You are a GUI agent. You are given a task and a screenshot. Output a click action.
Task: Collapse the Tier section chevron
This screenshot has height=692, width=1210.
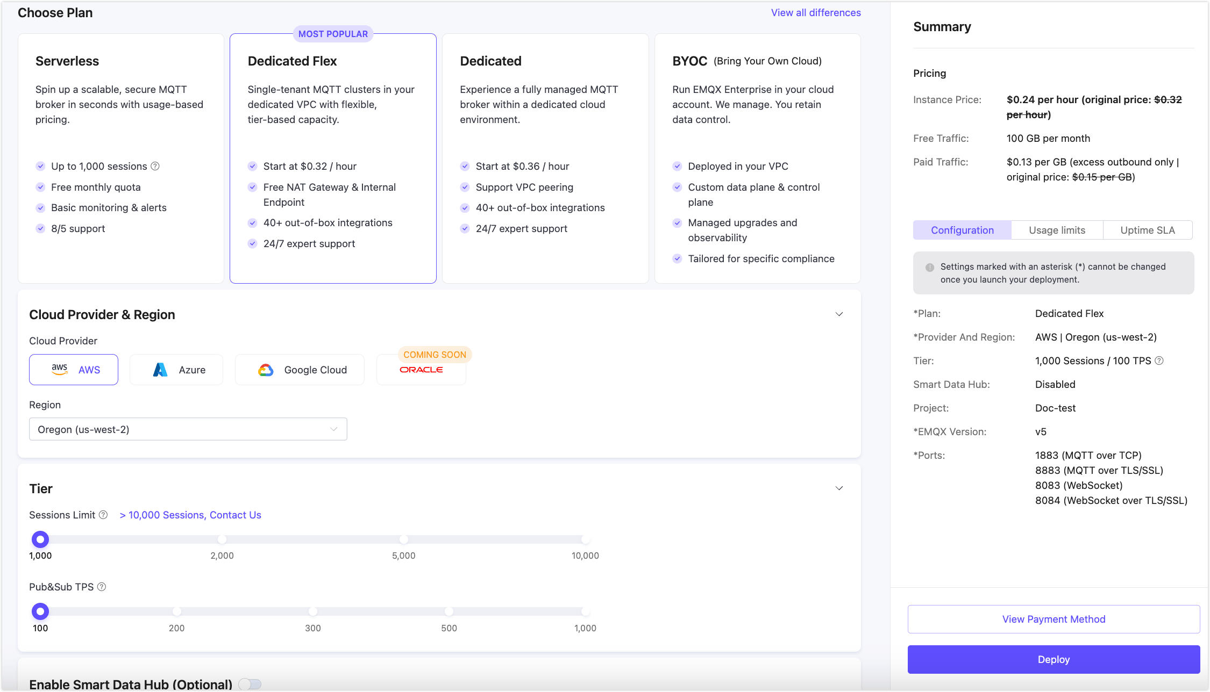pyautogui.click(x=839, y=488)
